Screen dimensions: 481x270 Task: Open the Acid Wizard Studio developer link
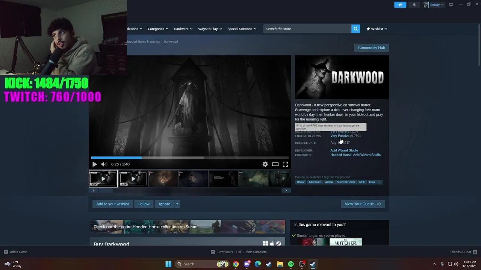pyautogui.click(x=344, y=150)
